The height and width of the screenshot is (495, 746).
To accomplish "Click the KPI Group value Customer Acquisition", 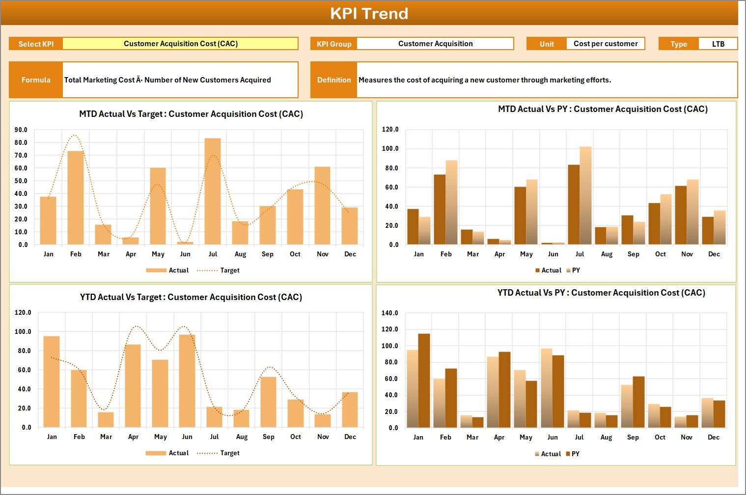I will (x=435, y=44).
